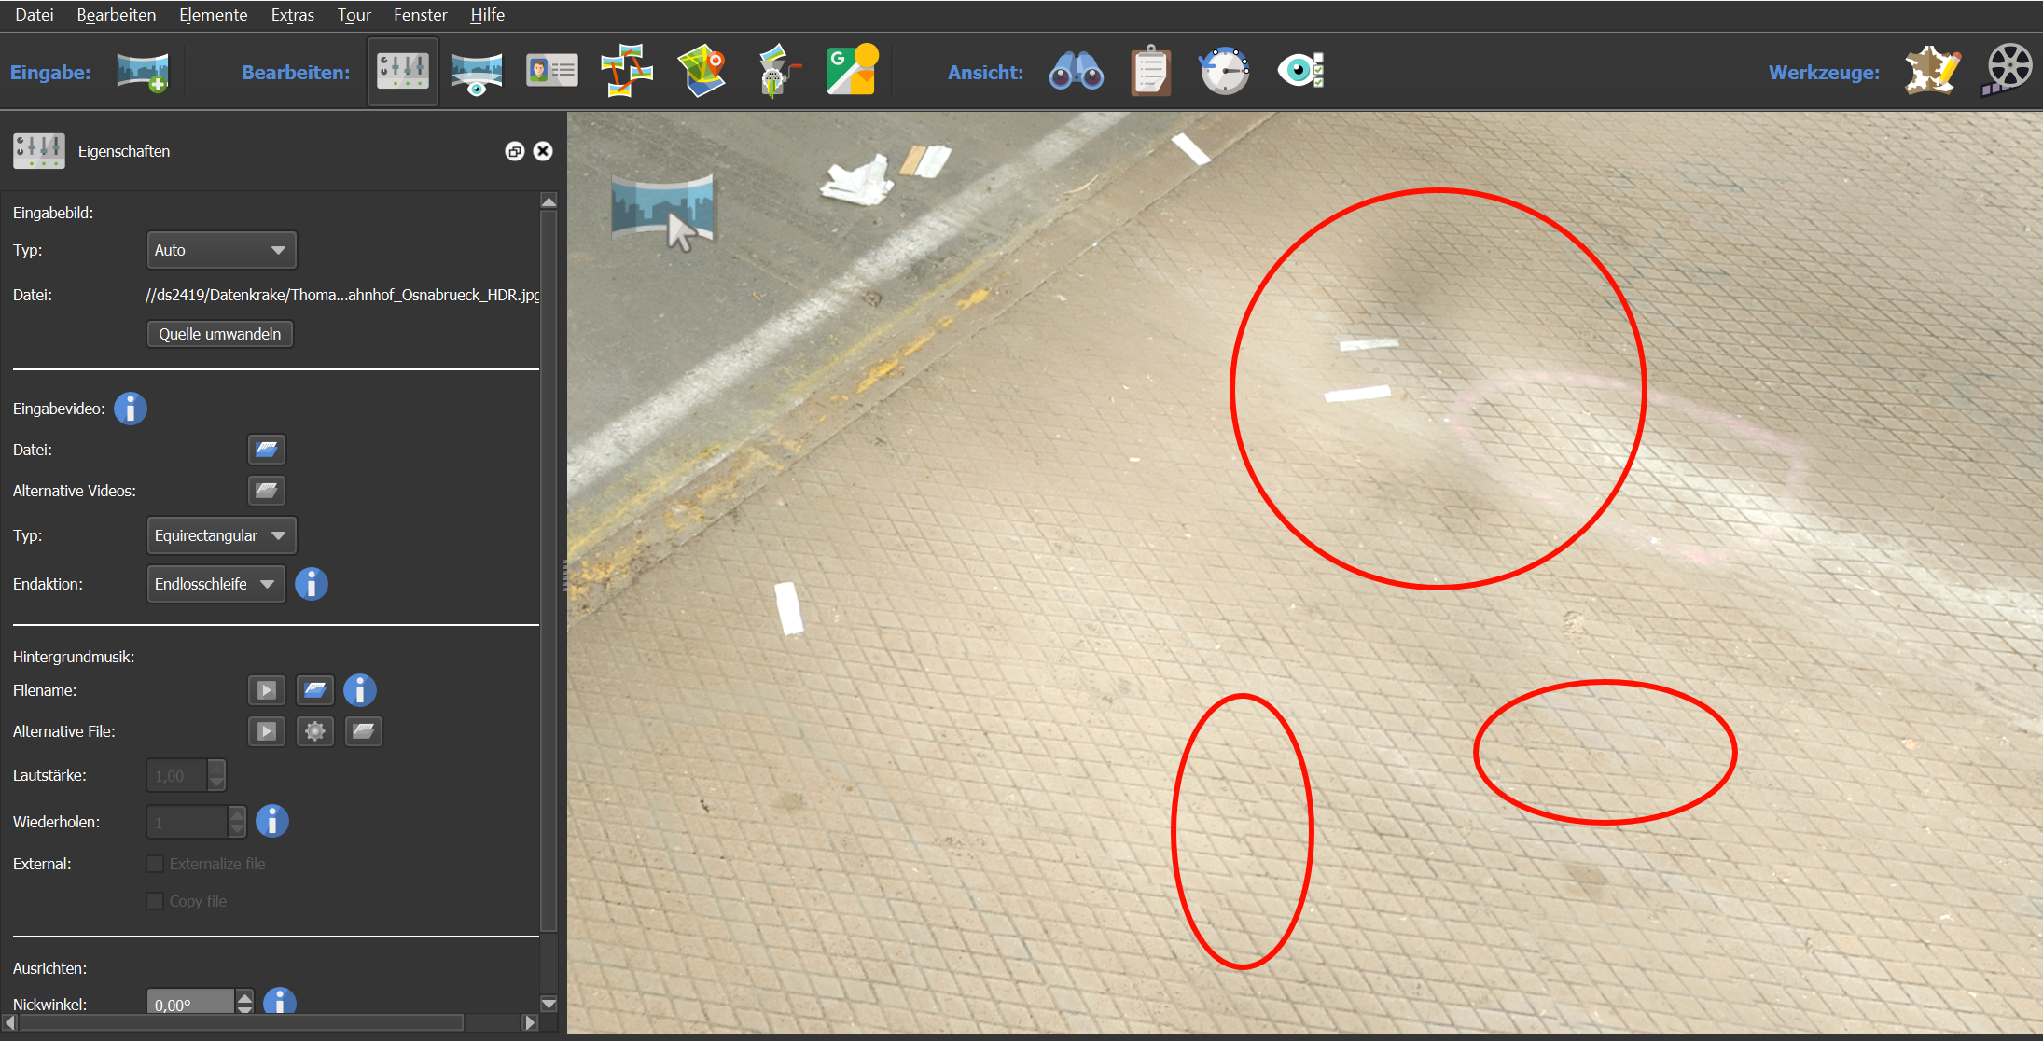Click the properties panel scroll down arrow
The image size is (2043, 1041).
pyautogui.click(x=549, y=1004)
